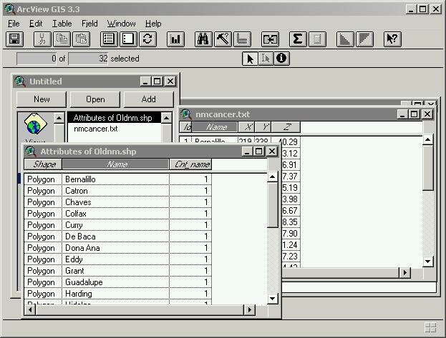Click scroll-up arrow of project document list
The height and width of the screenshot is (338, 446).
coord(166,118)
